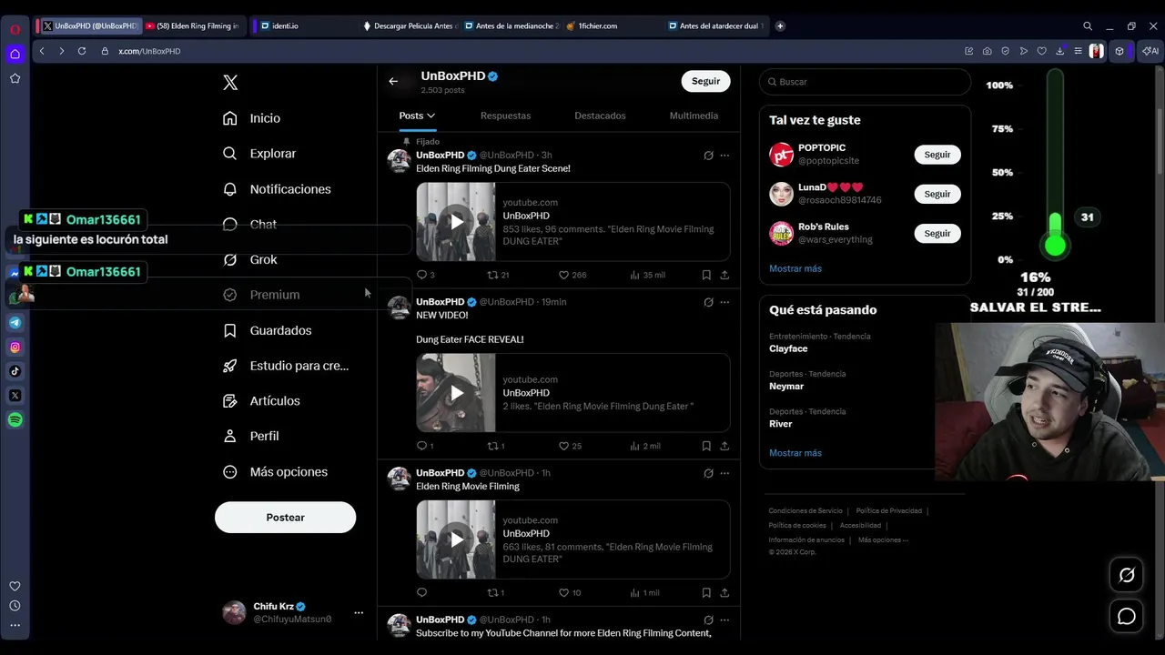Show more suggestions under 'Tal vez te guste'

click(x=795, y=268)
